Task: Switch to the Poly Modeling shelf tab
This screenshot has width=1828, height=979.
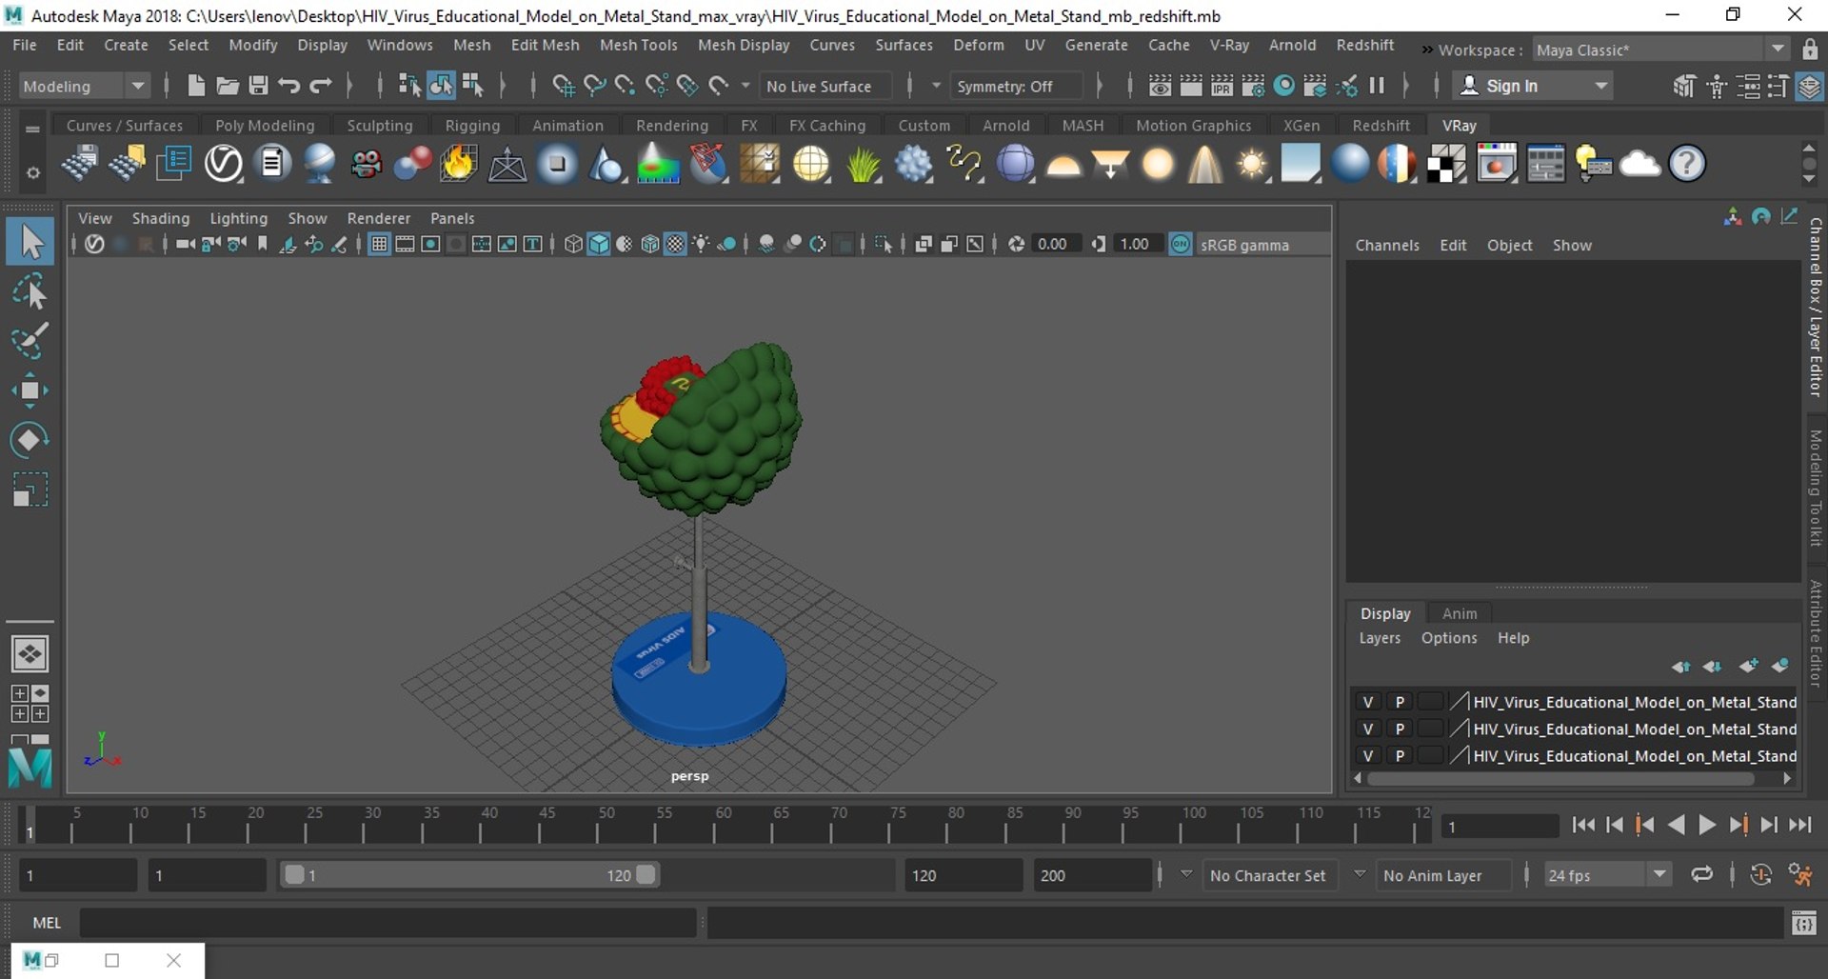Action: (x=265, y=126)
